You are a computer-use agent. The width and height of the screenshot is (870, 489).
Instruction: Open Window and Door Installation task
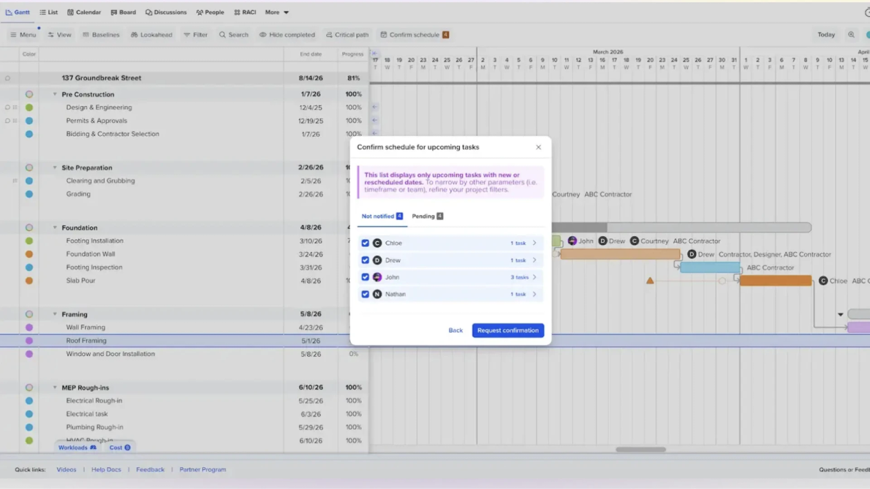(x=110, y=354)
